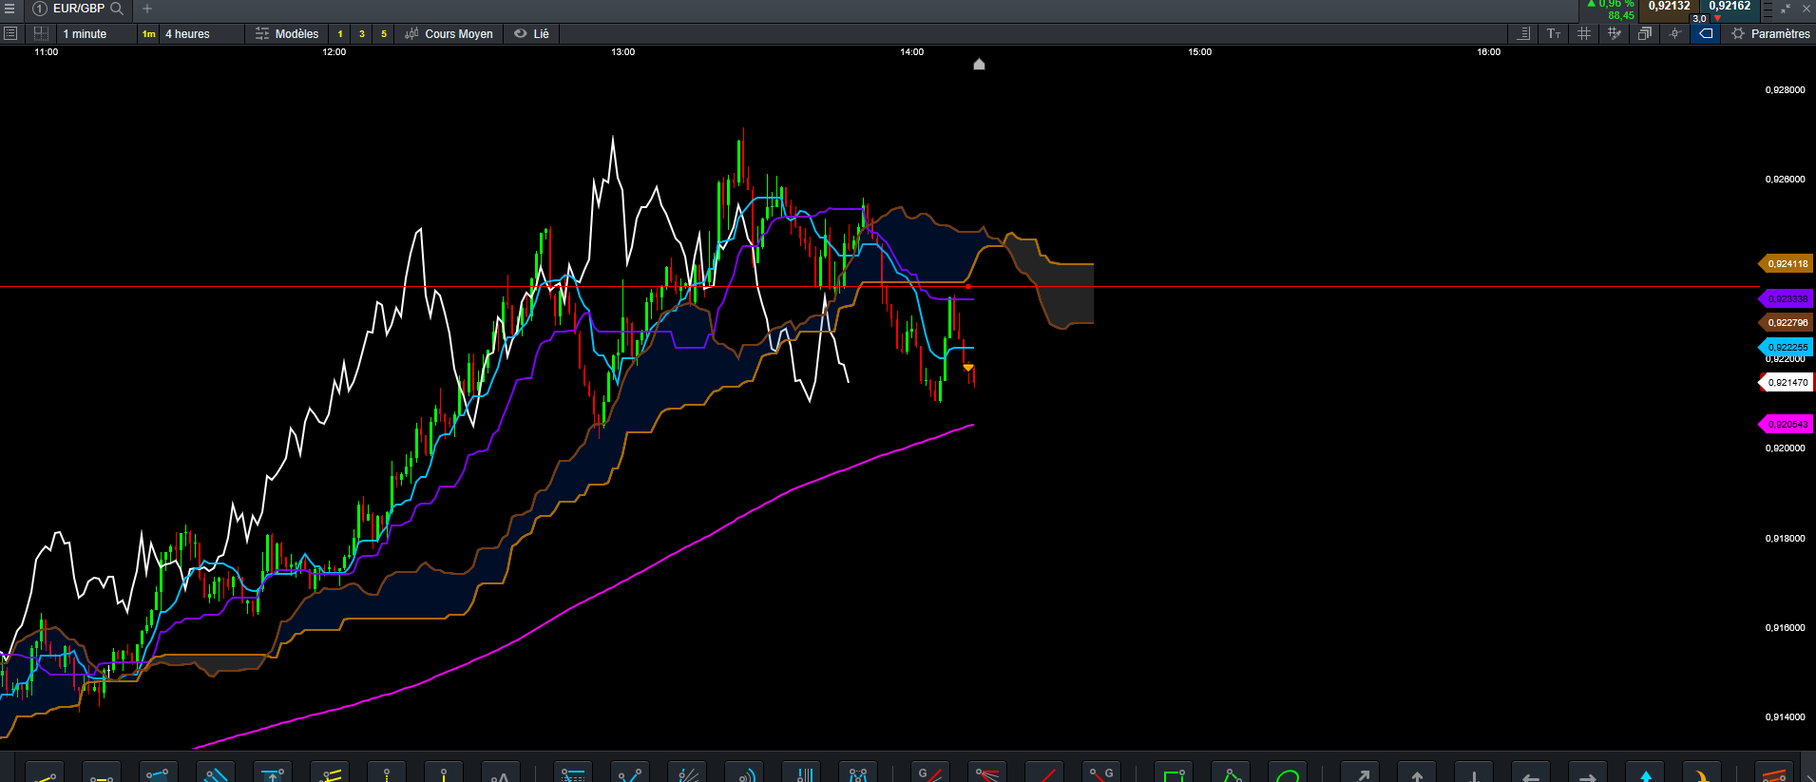Viewport: 1816px width, 782px height.
Task: Toggle the chart grid lines icon
Action: coord(1583,33)
